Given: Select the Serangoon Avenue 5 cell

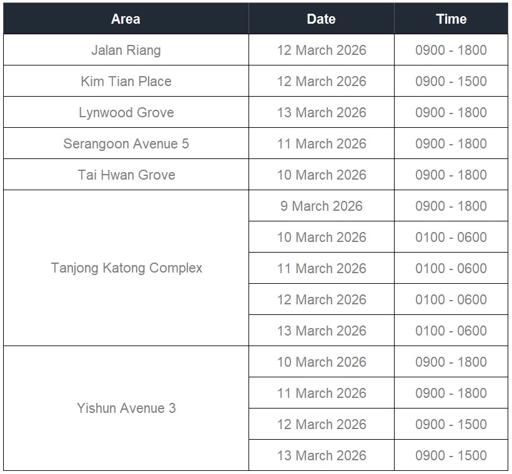Looking at the screenshot, I should pyautogui.click(x=126, y=143).
